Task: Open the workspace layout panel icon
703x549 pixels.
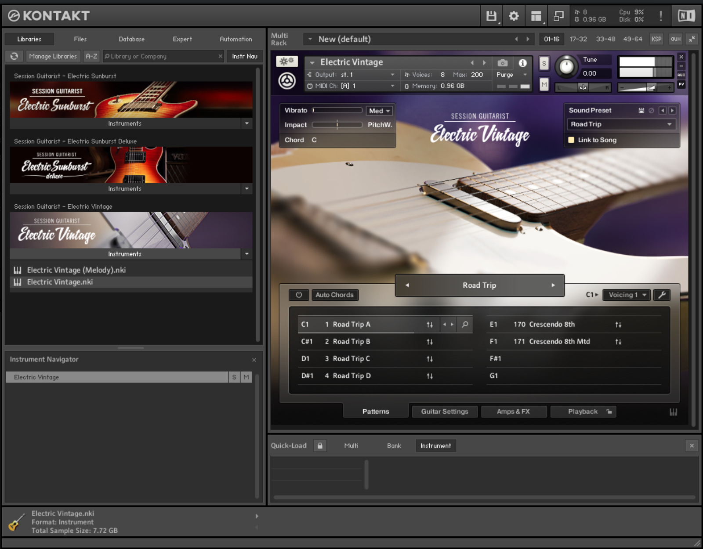Action: pos(536,16)
